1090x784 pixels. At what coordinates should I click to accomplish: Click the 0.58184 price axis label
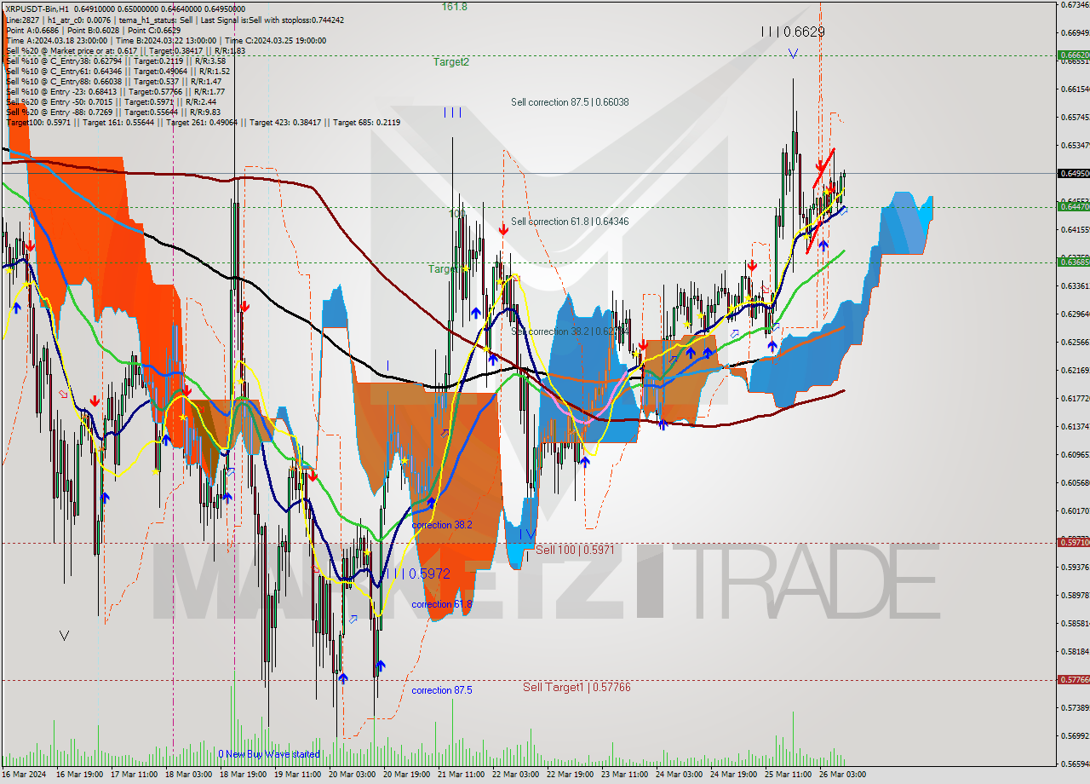pyautogui.click(x=1074, y=651)
